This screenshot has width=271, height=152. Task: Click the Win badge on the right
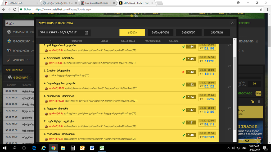pos(258,93)
